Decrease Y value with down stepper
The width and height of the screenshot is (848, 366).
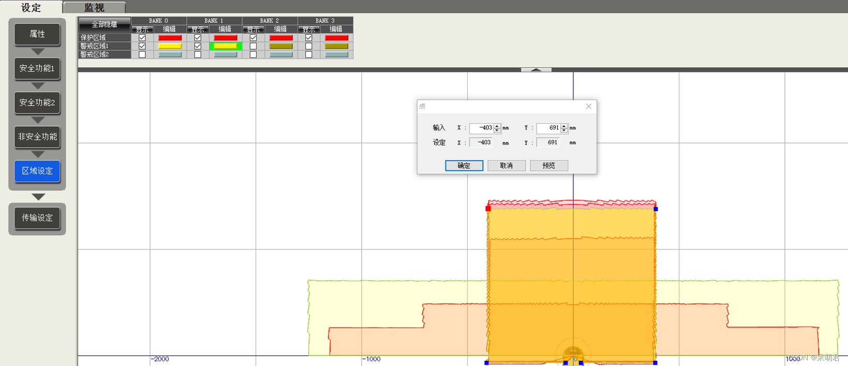564,130
